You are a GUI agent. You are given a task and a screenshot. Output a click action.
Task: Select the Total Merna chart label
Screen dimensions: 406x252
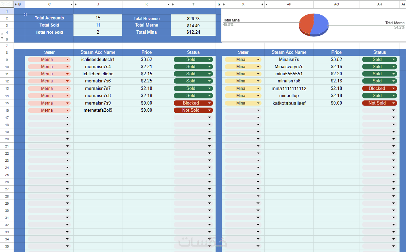394,23
